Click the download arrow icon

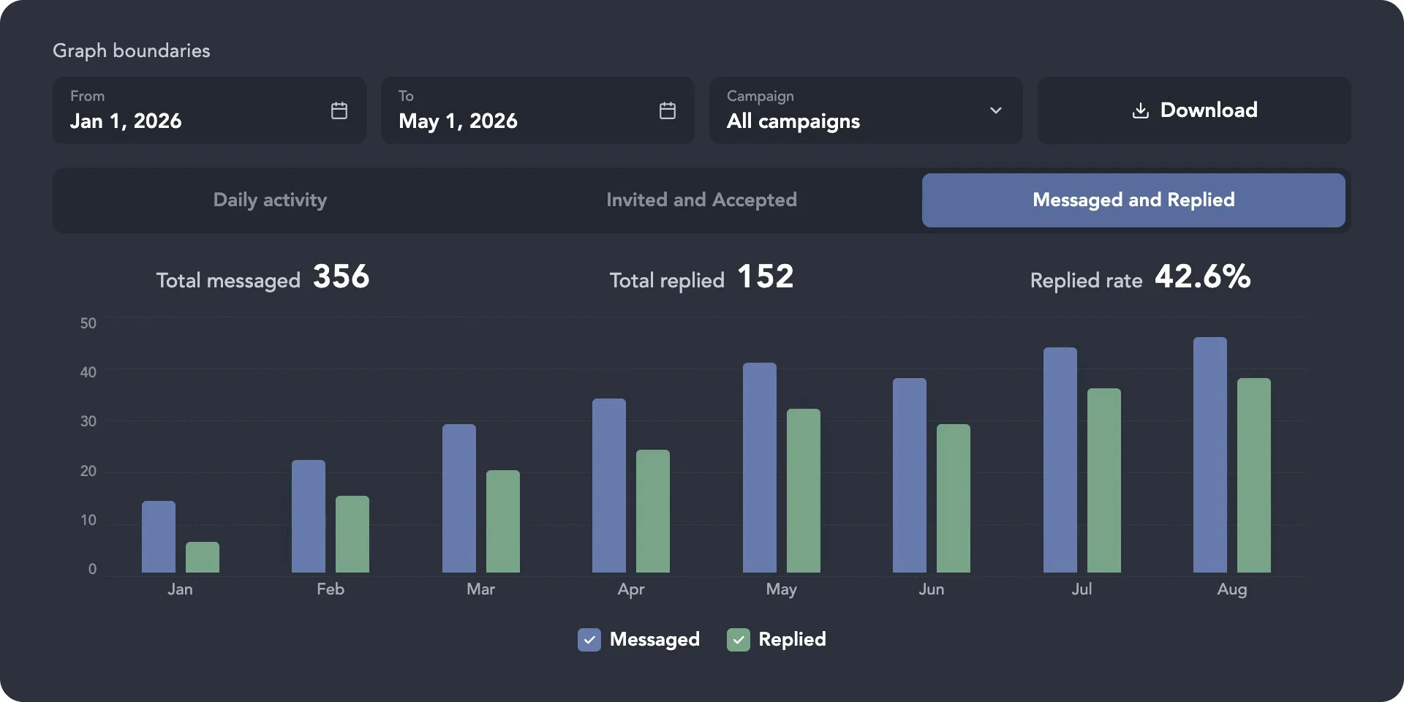(1140, 110)
